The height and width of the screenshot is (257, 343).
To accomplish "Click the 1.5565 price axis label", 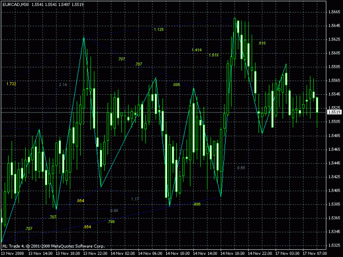I will [x=334, y=81].
